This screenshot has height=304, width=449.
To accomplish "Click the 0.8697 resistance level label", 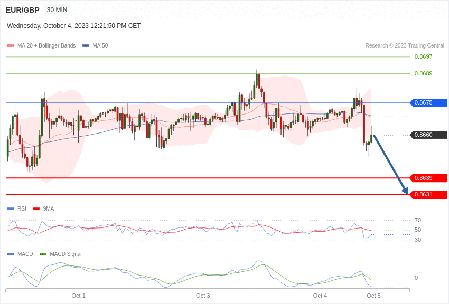I will pyautogui.click(x=423, y=56).
